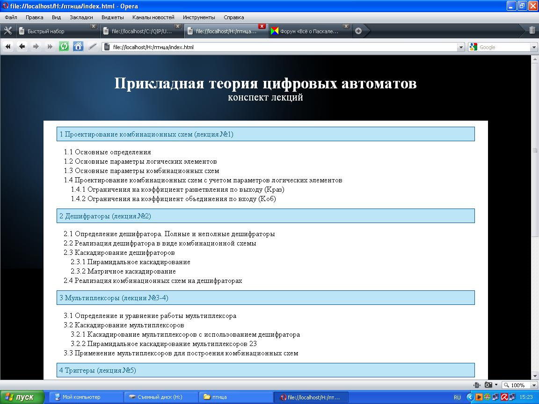Click the Reload page green icon

coord(64,47)
